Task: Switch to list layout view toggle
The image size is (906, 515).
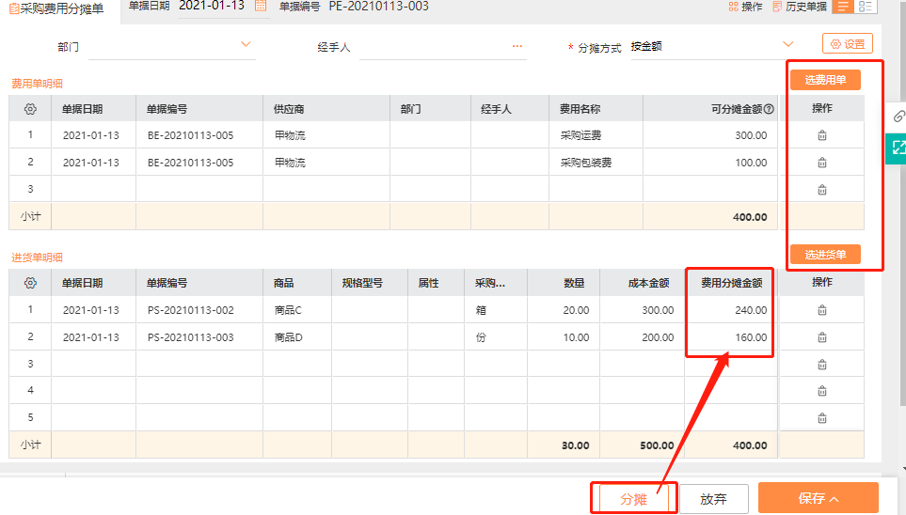Action: pyautogui.click(x=843, y=7)
